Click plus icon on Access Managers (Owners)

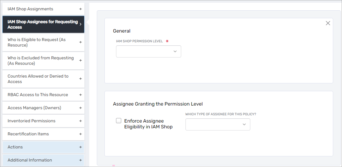click(80, 108)
